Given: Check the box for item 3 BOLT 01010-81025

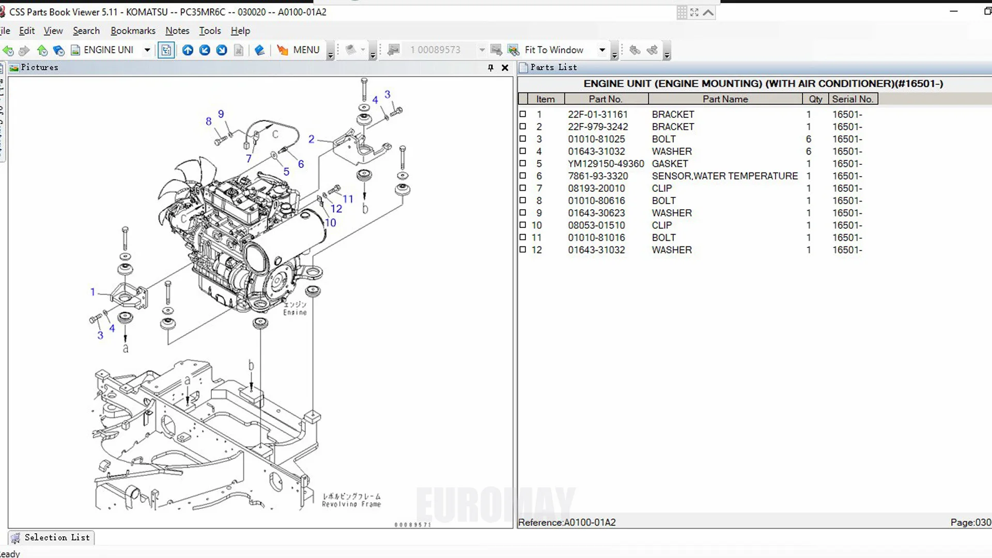Looking at the screenshot, I should click(x=523, y=139).
